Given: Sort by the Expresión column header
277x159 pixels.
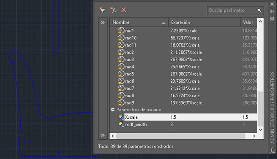Looking at the screenshot, I should [204, 22].
